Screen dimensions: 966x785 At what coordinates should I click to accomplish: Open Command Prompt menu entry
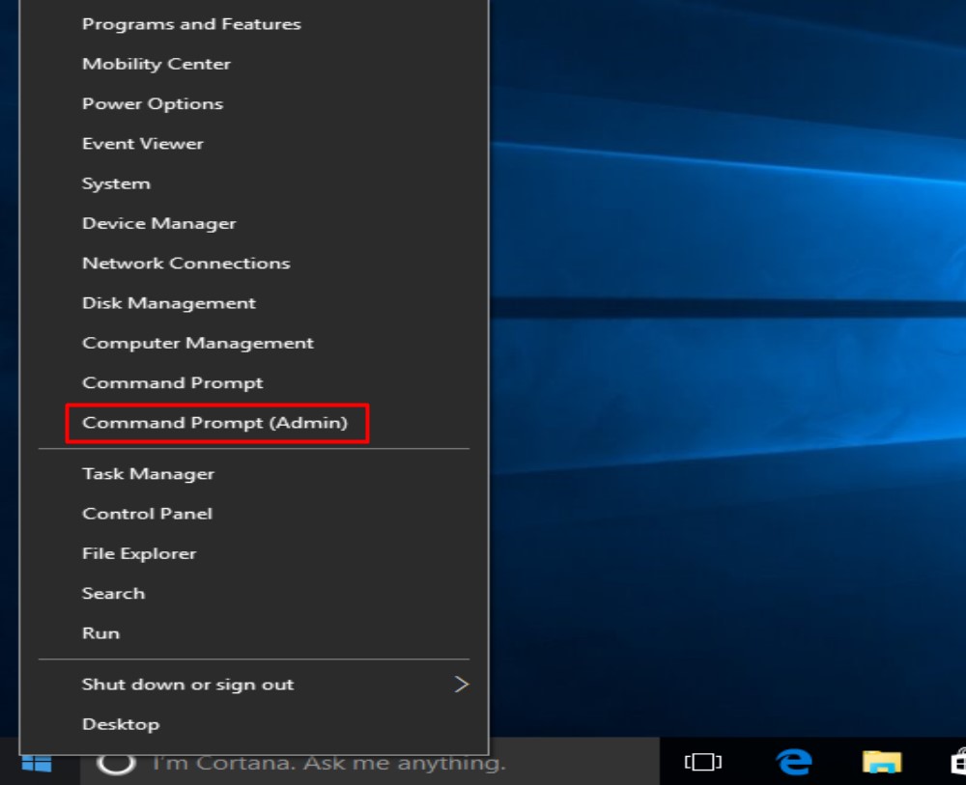[173, 383]
